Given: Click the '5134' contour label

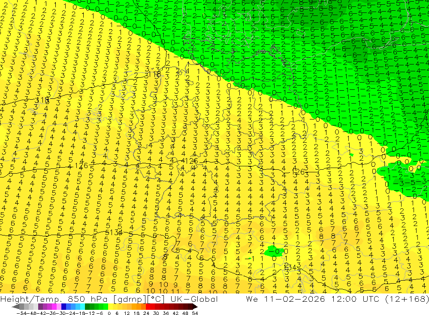Looking at the screenshot, I should point(114,232).
